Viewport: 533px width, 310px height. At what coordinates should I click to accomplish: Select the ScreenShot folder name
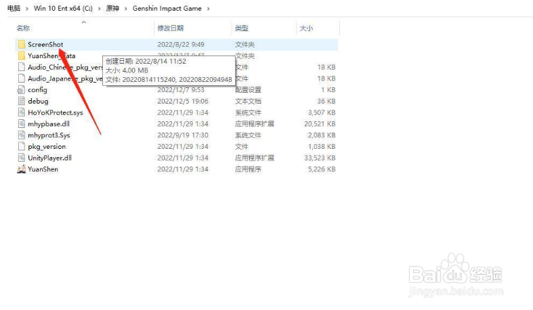pyautogui.click(x=45, y=44)
